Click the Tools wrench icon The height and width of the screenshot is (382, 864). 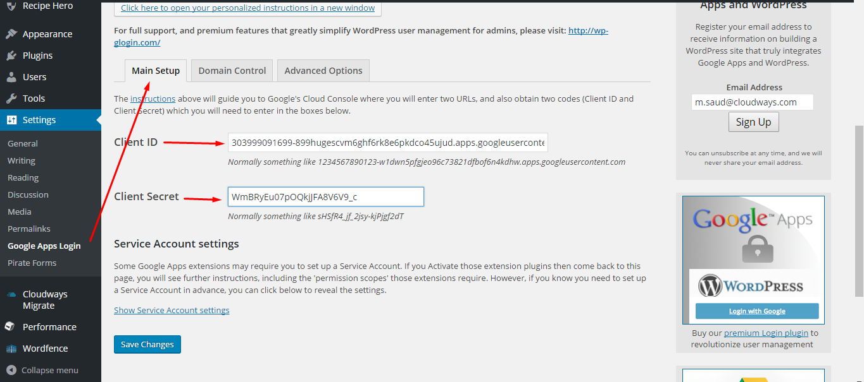(x=11, y=98)
